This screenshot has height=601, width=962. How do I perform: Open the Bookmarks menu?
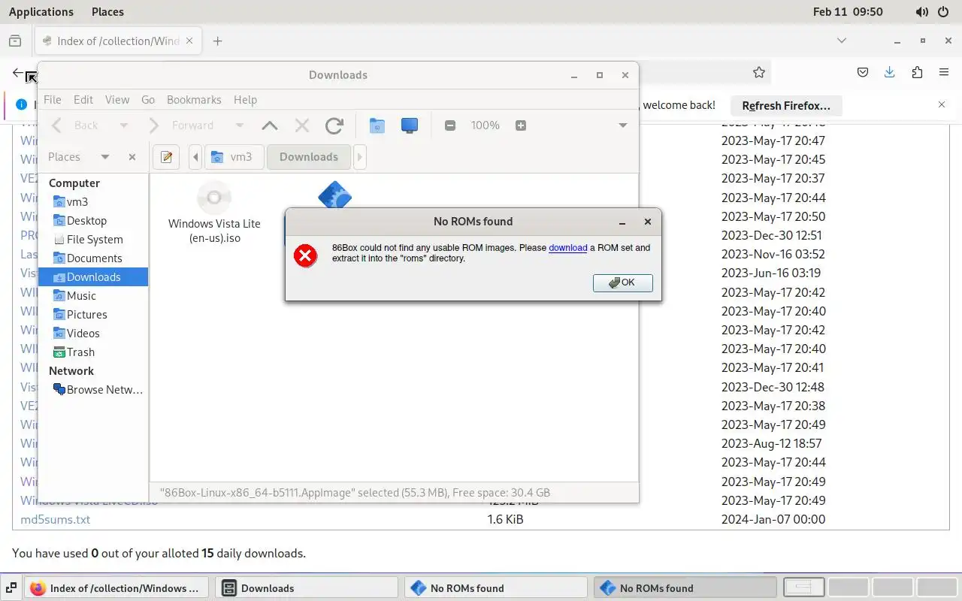coord(194,99)
